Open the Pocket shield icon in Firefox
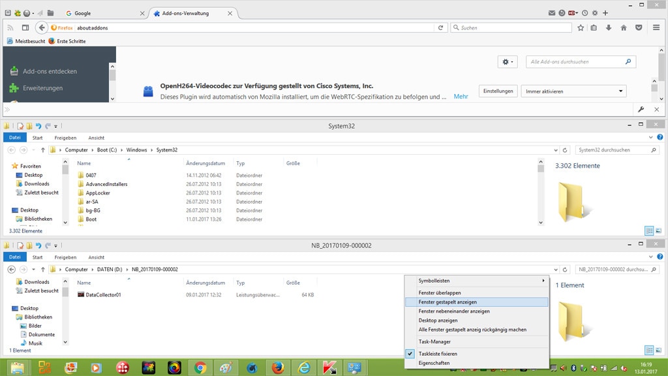 pos(639,27)
